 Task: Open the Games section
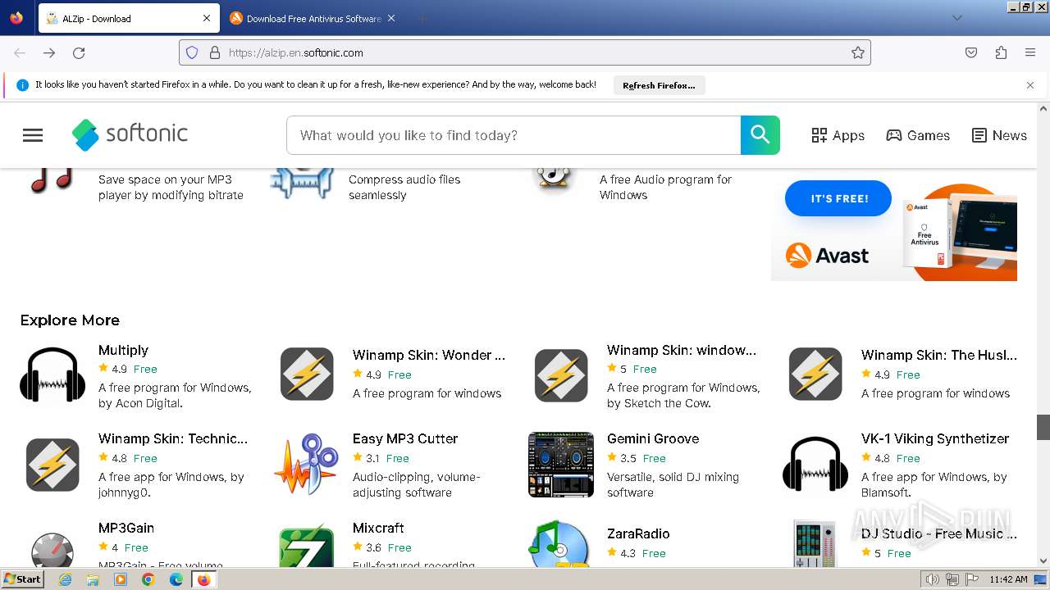point(918,135)
